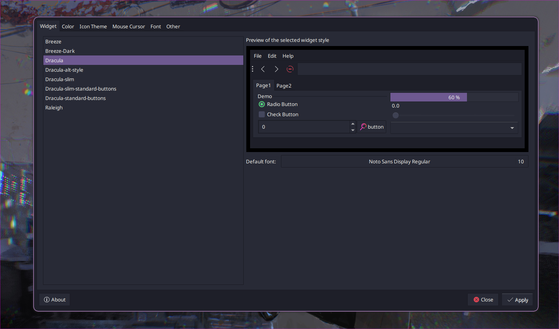Image resolution: width=559 pixels, height=329 pixels.
Task: Click the info icon on the About button
Action: coord(46,300)
